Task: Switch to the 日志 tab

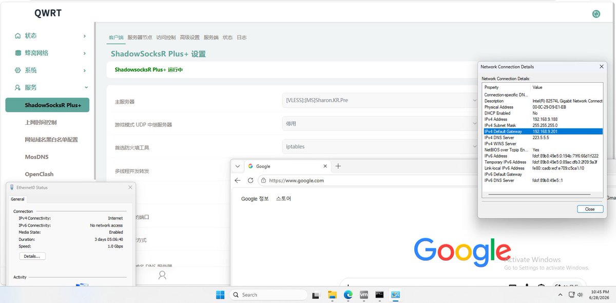Action: tap(241, 37)
